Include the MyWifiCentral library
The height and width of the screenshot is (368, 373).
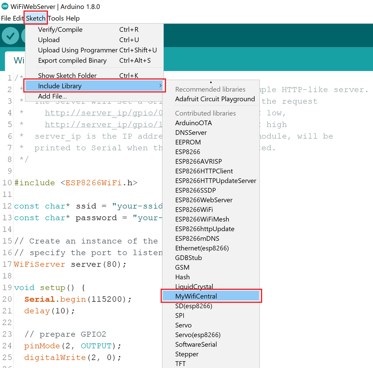click(211, 296)
